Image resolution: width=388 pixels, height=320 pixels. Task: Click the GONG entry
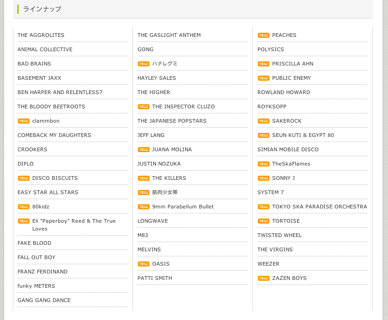(x=145, y=49)
